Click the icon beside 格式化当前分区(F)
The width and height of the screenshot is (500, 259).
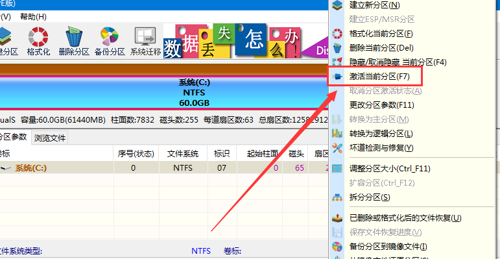337,34
